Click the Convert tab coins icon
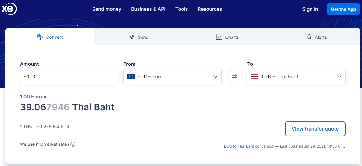The image size is (362, 166). pos(40,37)
